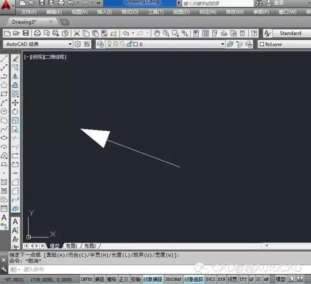
Task: Open the 绘图(D) menu
Action: (x=181, y=12)
